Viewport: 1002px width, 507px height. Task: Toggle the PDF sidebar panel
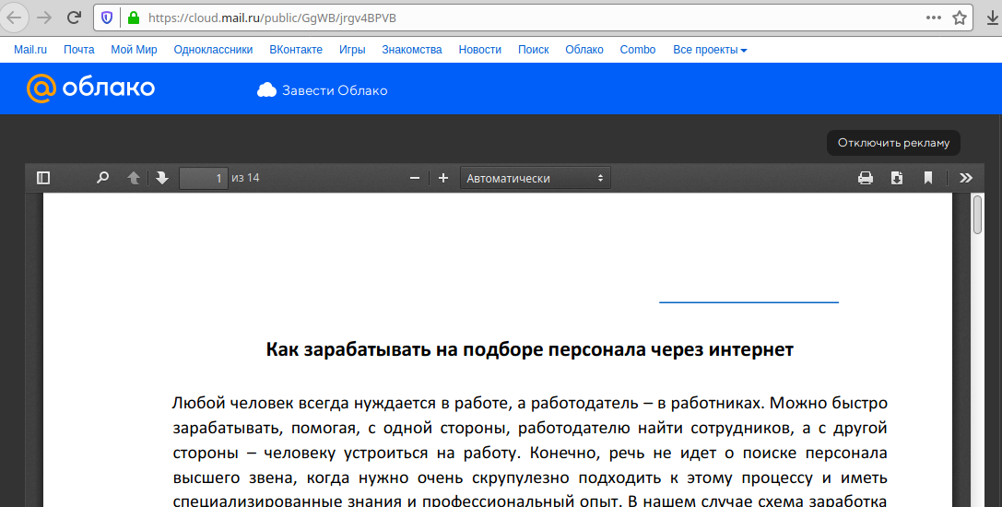coord(43,178)
